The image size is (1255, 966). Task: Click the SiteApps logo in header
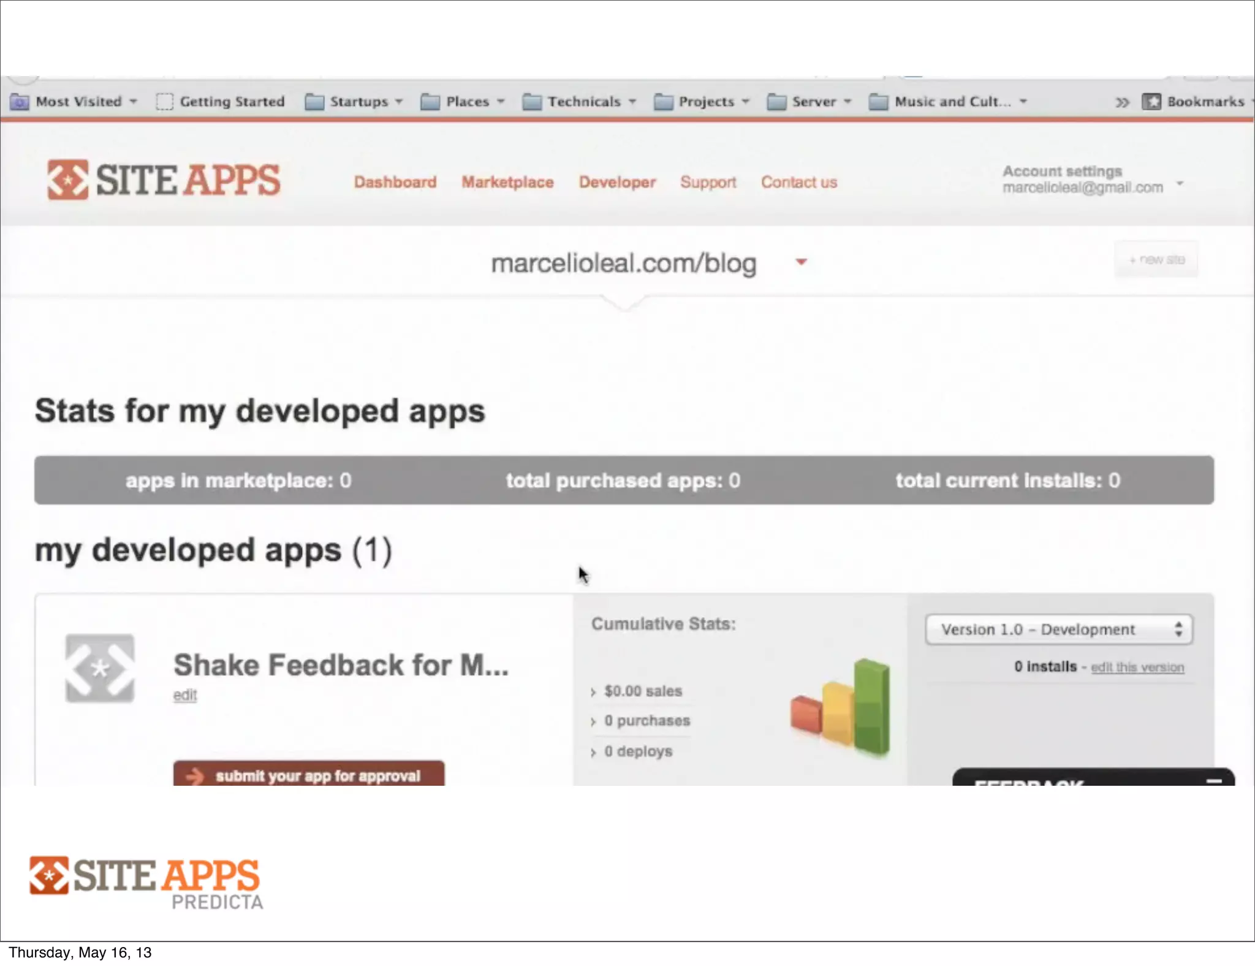pos(163,180)
